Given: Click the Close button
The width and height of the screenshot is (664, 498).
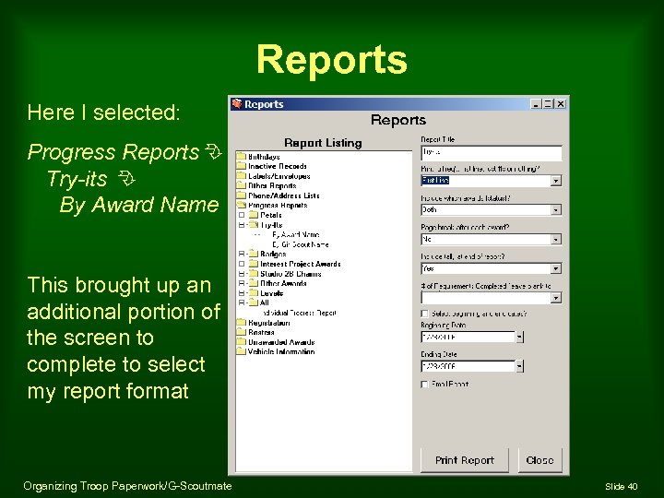Looking at the screenshot, I should [x=539, y=460].
